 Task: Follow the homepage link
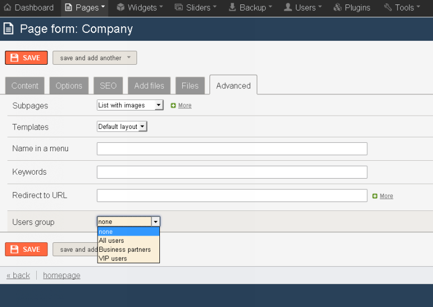tap(62, 275)
